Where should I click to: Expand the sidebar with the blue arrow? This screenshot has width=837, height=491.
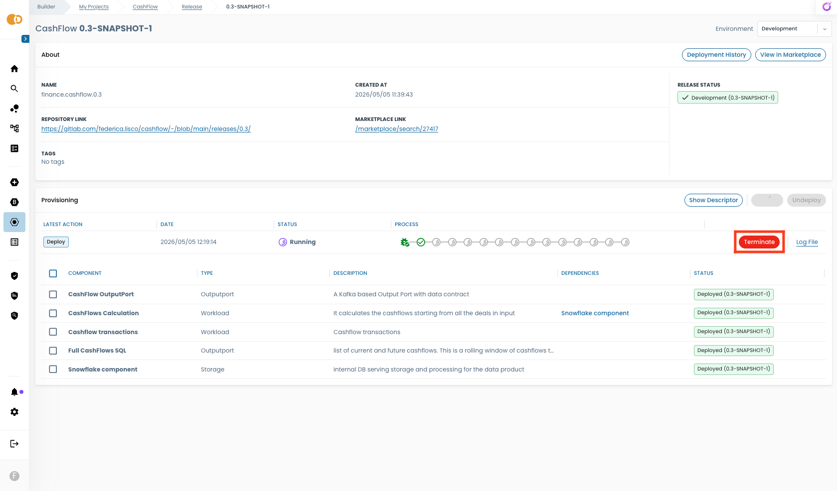click(25, 39)
